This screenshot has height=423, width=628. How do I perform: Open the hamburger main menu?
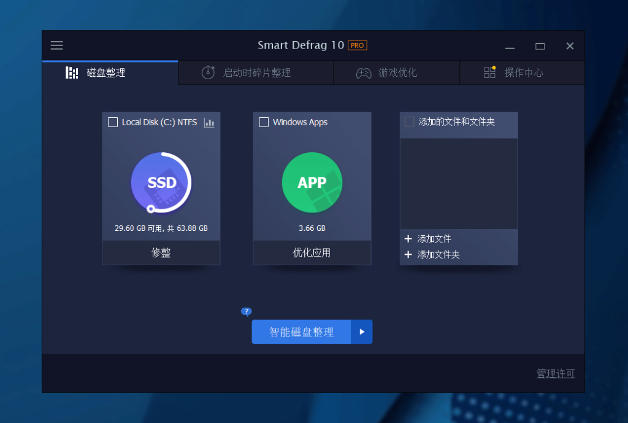(x=56, y=45)
